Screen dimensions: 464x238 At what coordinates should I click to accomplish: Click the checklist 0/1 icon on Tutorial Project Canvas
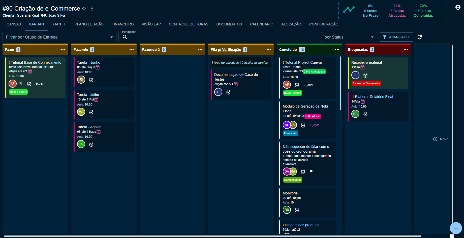[308, 85]
